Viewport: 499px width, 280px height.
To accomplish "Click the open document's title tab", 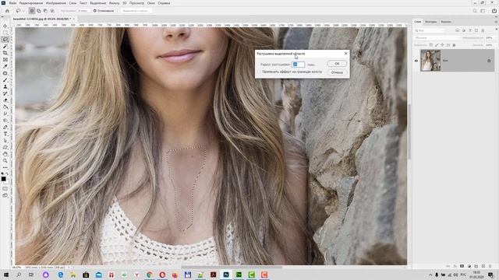I will pyautogui.click(x=41, y=19).
